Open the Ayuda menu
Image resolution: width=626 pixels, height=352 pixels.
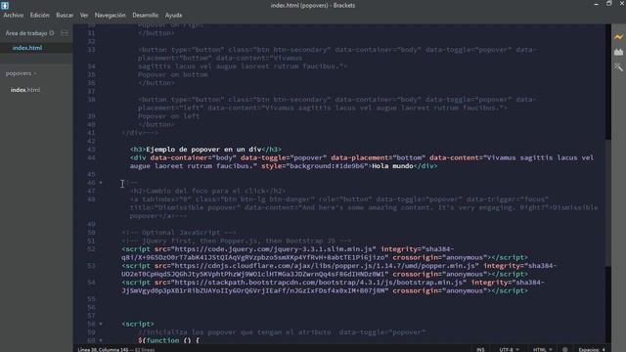click(x=173, y=16)
